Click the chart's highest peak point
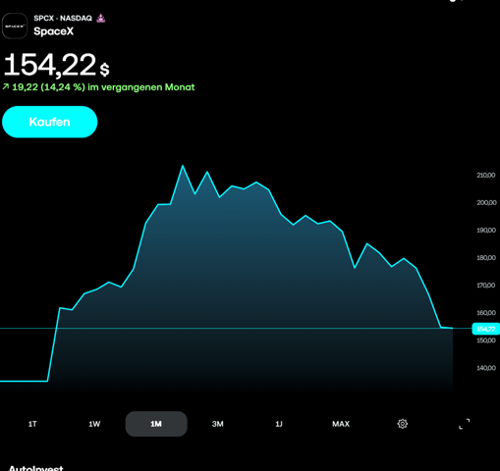Screen dimensions: 500x471 [183, 166]
